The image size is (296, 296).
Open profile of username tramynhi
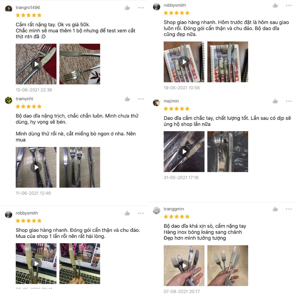click(x=24, y=99)
